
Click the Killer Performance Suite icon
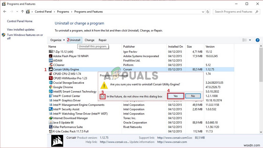pyautogui.click(x=51, y=127)
